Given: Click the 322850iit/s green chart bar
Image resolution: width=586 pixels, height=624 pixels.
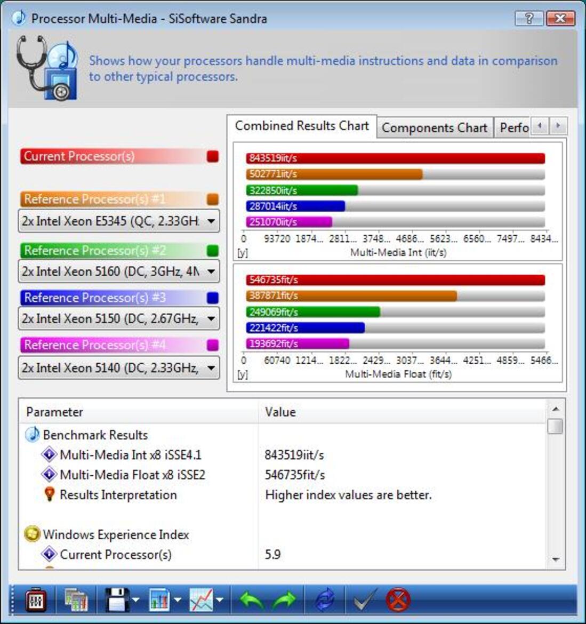Looking at the screenshot, I should click(302, 190).
